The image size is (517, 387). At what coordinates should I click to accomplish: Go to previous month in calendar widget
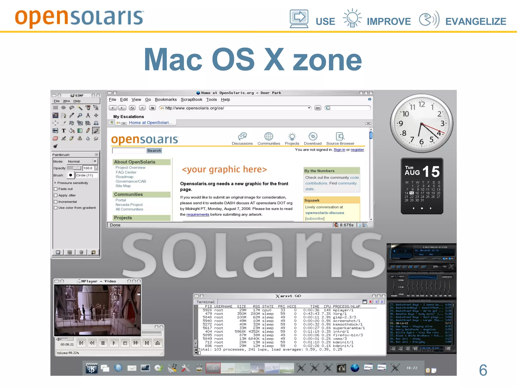tap(413, 208)
